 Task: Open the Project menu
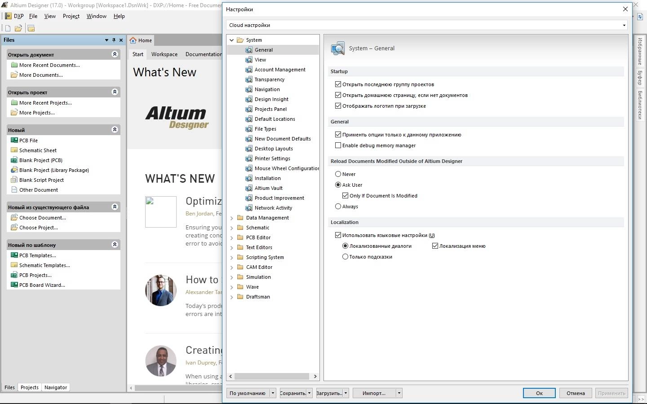[71, 16]
